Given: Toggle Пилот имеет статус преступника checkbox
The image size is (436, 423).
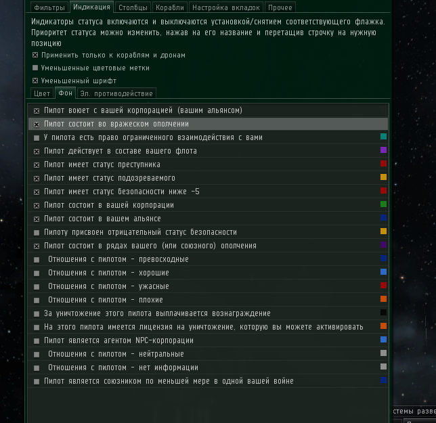Looking at the screenshot, I should [37, 165].
